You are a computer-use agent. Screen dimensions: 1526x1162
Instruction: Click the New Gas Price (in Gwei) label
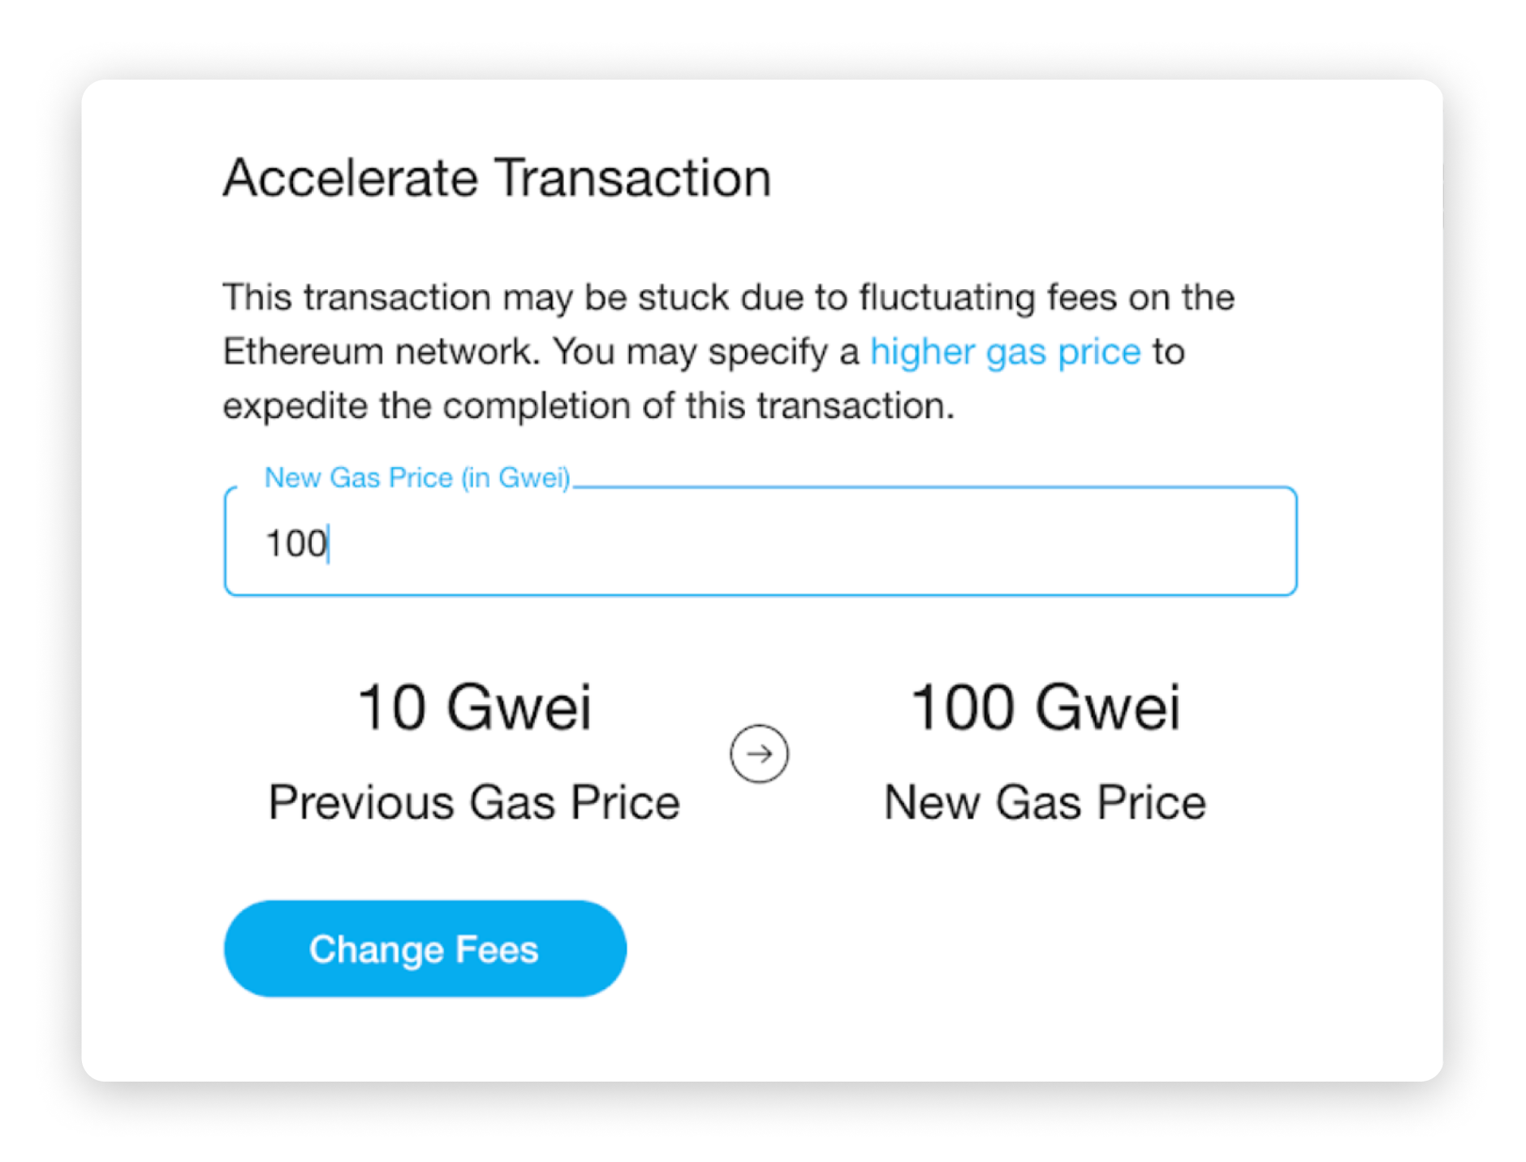click(416, 477)
